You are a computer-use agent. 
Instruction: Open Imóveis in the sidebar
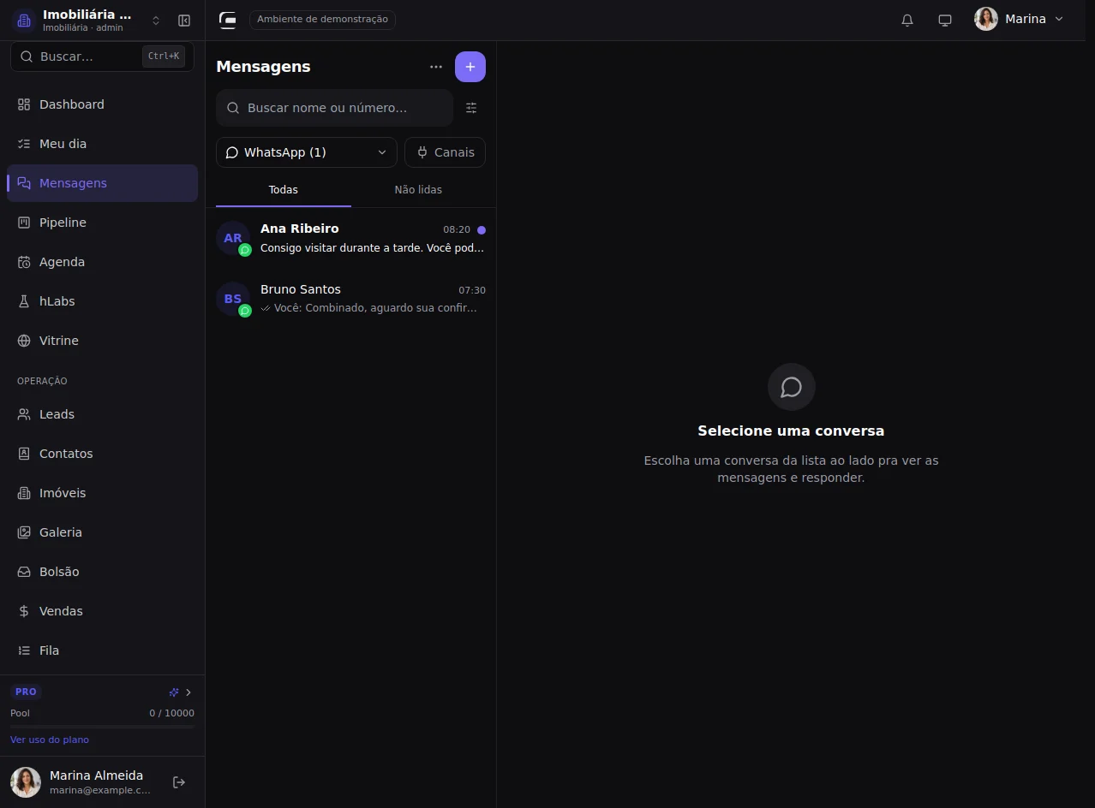(102, 493)
